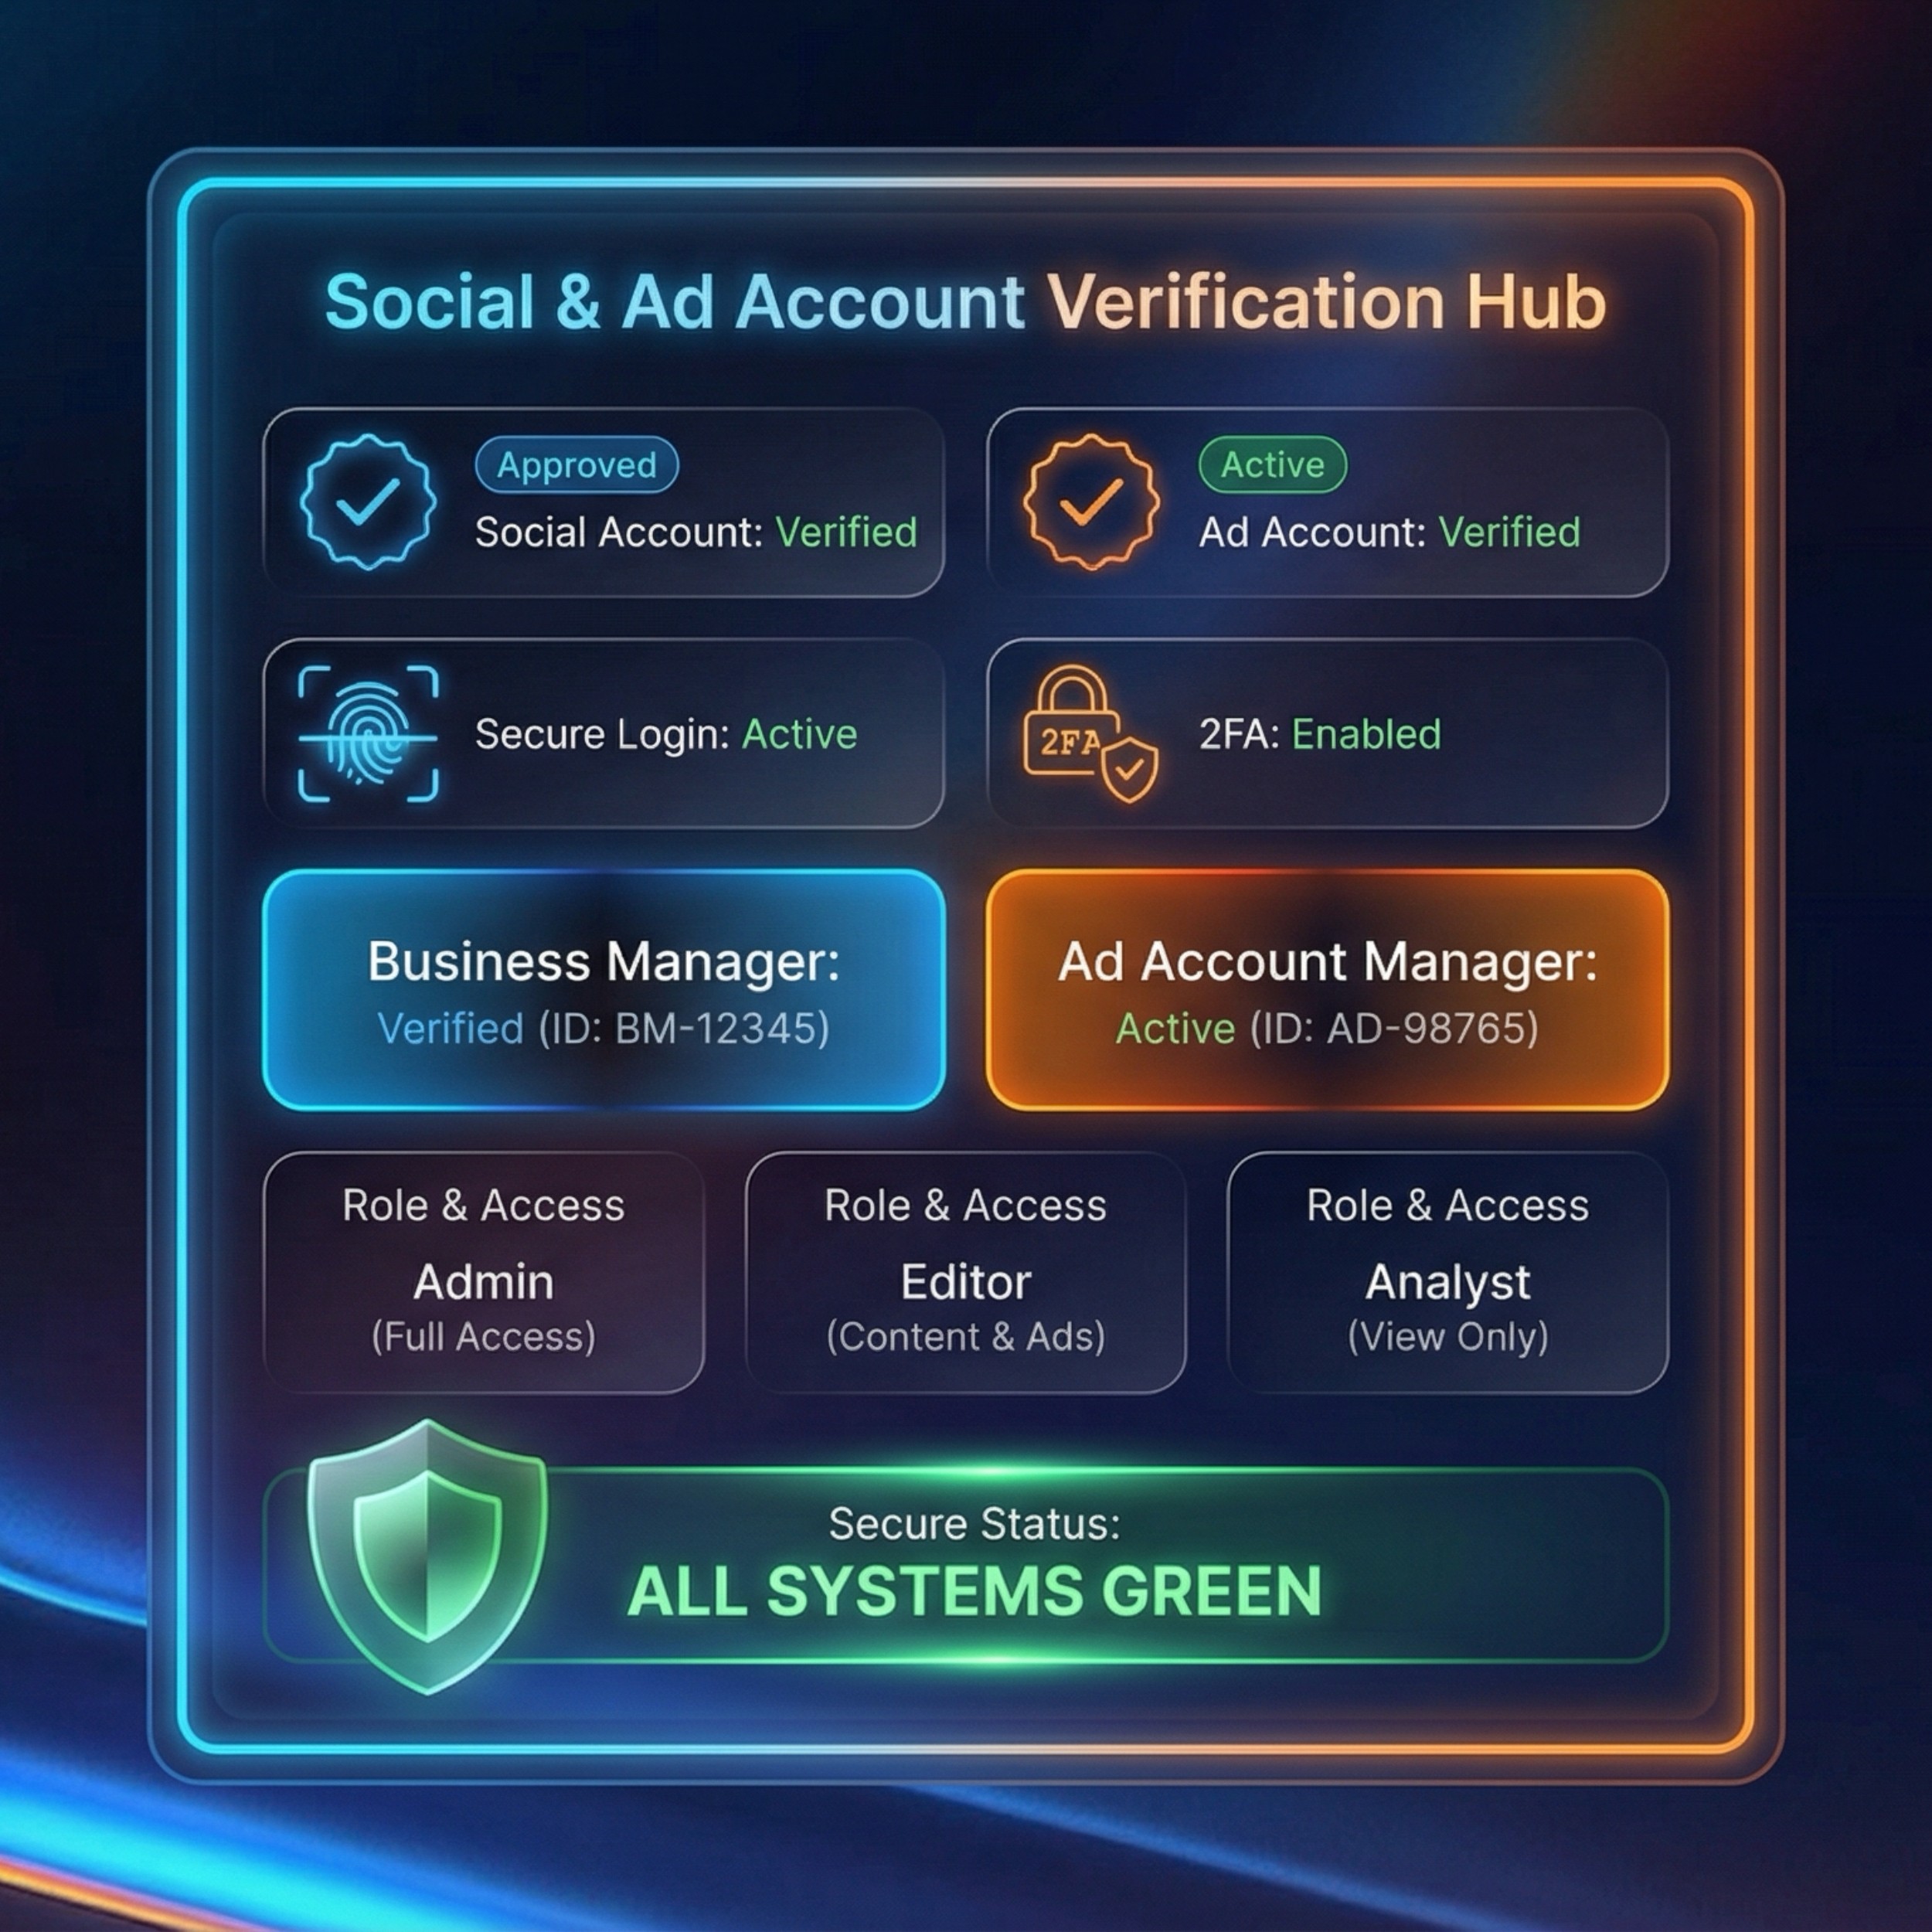This screenshot has height=1932, width=1932.
Task: Click the blue verified checkmark badge icon
Action: [368, 502]
